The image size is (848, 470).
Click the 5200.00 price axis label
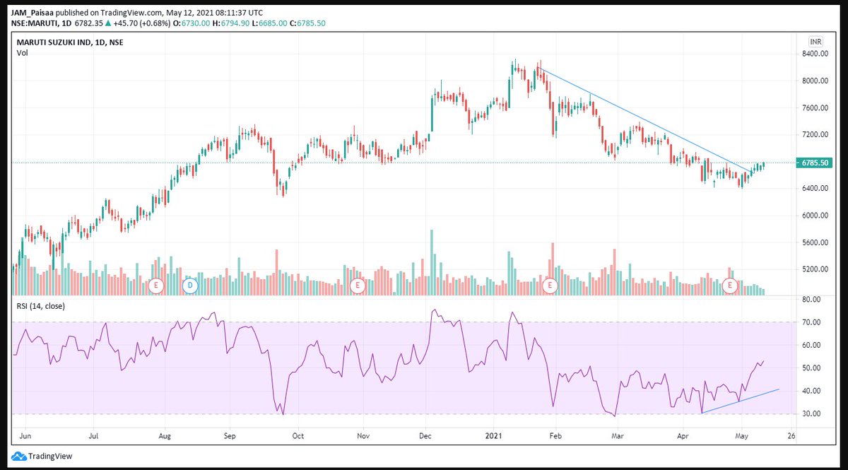[x=814, y=269]
